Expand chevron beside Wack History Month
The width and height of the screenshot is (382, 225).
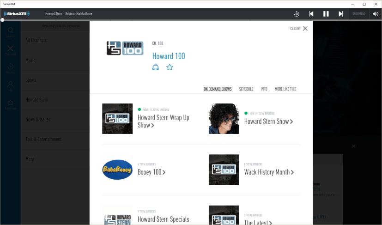(292, 172)
